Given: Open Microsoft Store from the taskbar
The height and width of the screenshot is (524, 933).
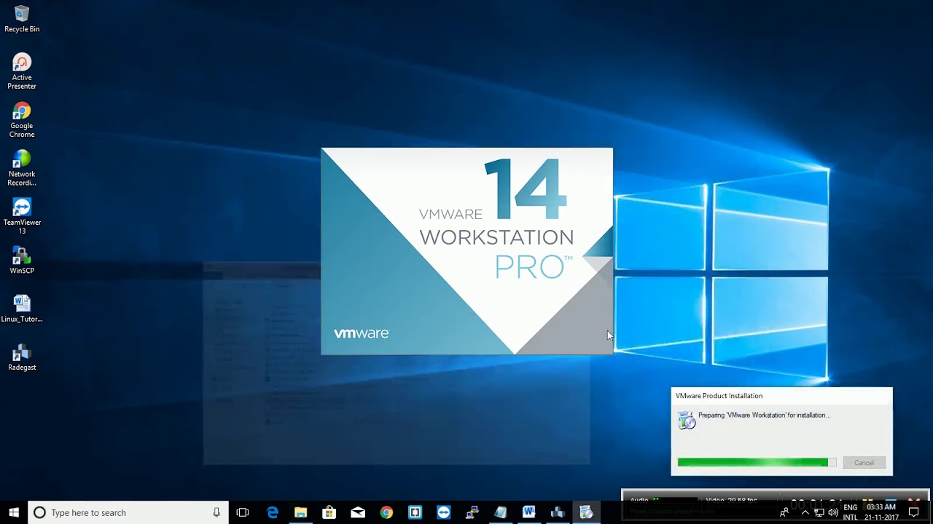Looking at the screenshot, I should [x=329, y=512].
